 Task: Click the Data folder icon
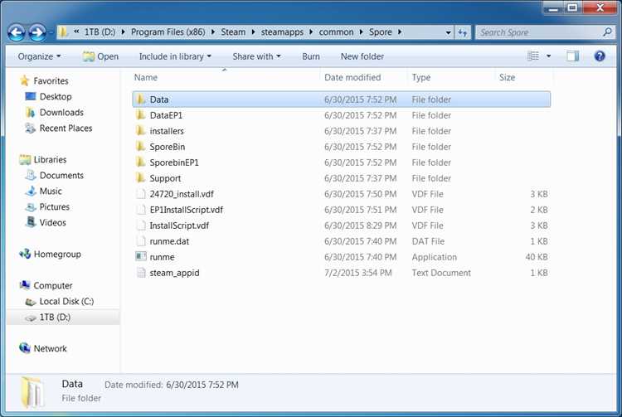(140, 99)
